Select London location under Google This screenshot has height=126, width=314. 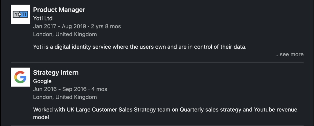(65, 97)
